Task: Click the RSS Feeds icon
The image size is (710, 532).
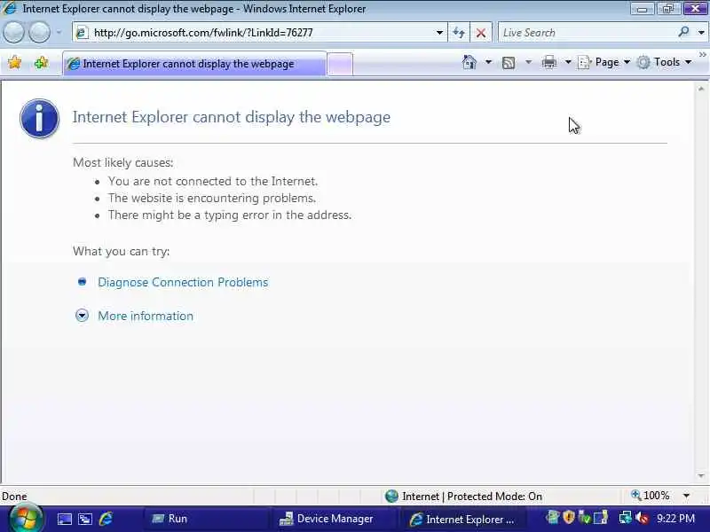Action: (509, 62)
